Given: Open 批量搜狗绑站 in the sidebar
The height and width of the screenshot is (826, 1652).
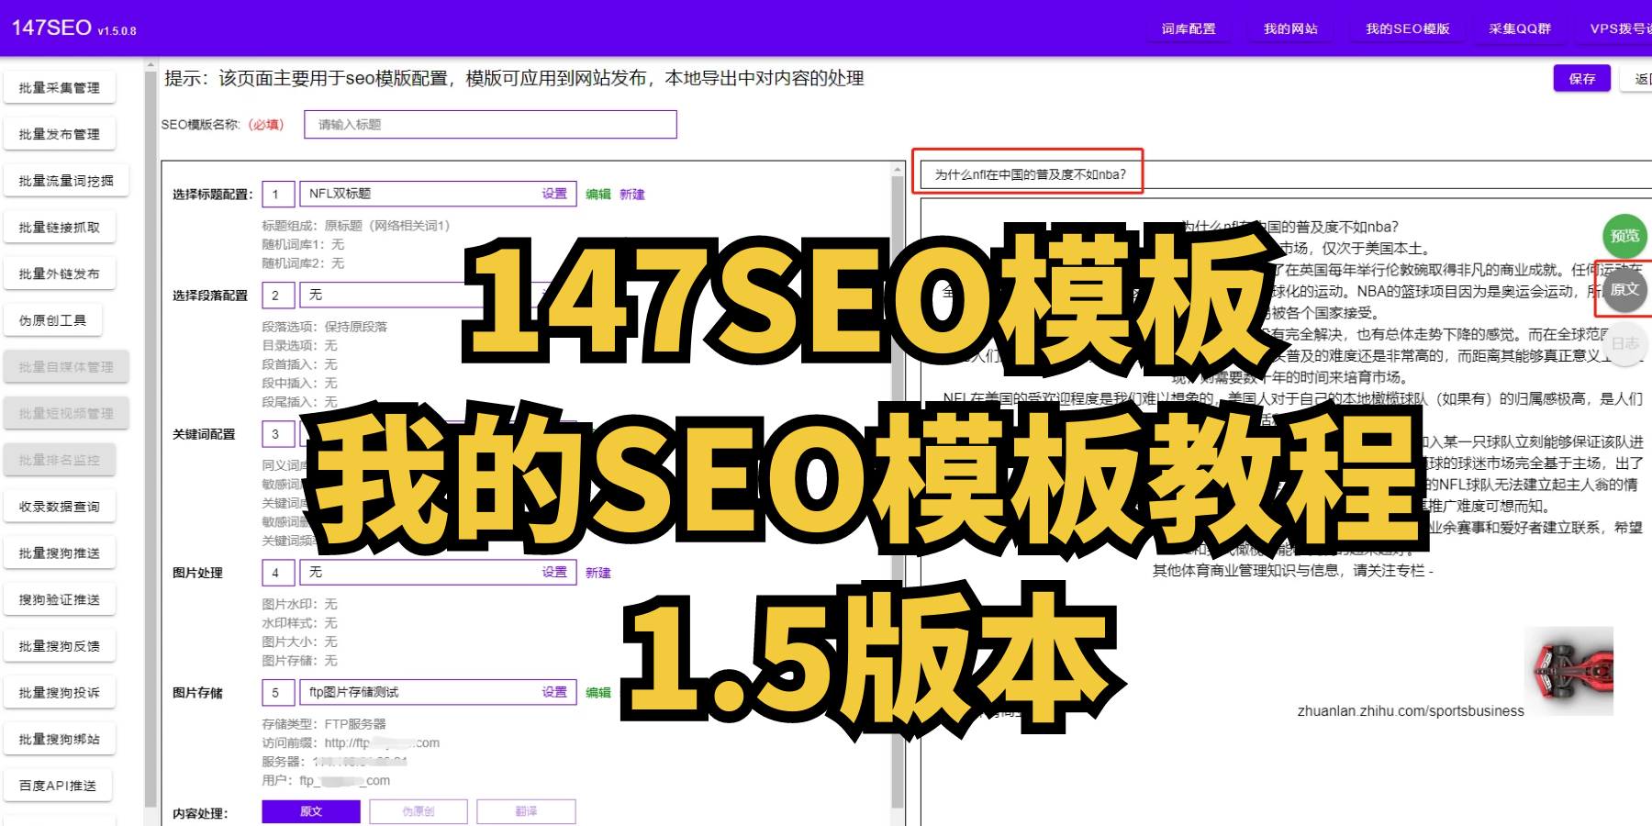Looking at the screenshot, I should 60,739.
